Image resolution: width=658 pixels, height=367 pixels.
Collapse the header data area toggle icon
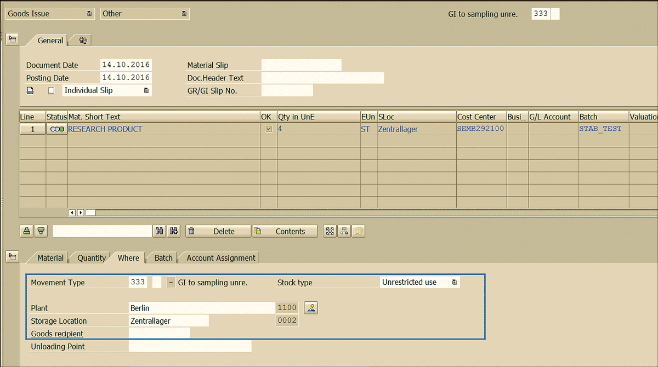pyautogui.click(x=12, y=39)
